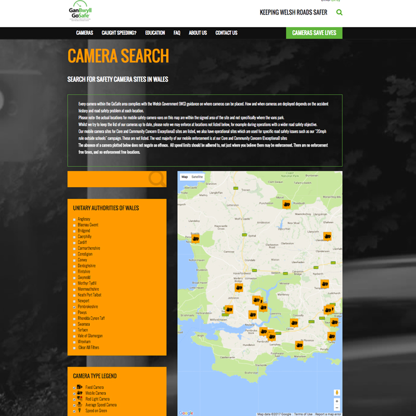The width and height of the screenshot is (416, 416).
Task: Click Monmouthshire authority label
Action: click(x=88, y=289)
